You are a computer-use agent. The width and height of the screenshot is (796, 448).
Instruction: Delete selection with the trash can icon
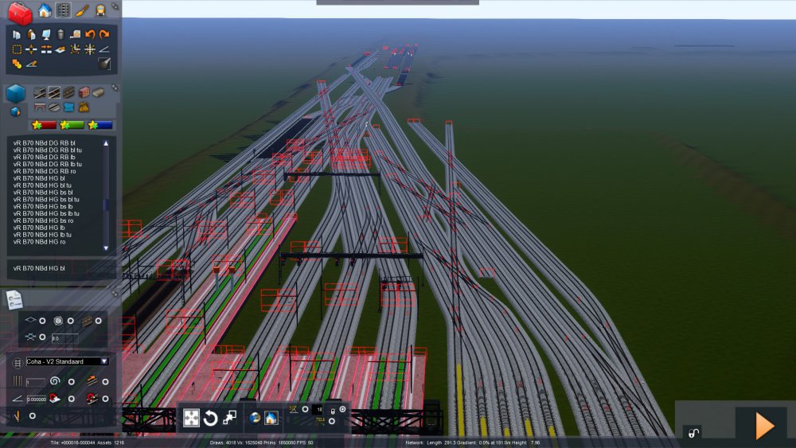(x=60, y=34)
